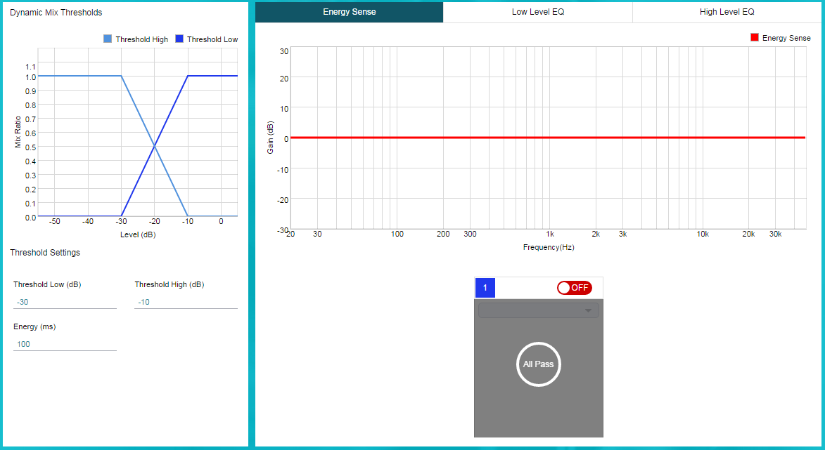Open the High Level EQ tab
Image resolution: width=825 pixels, height=450 pixels.
(x=727, y=12)
